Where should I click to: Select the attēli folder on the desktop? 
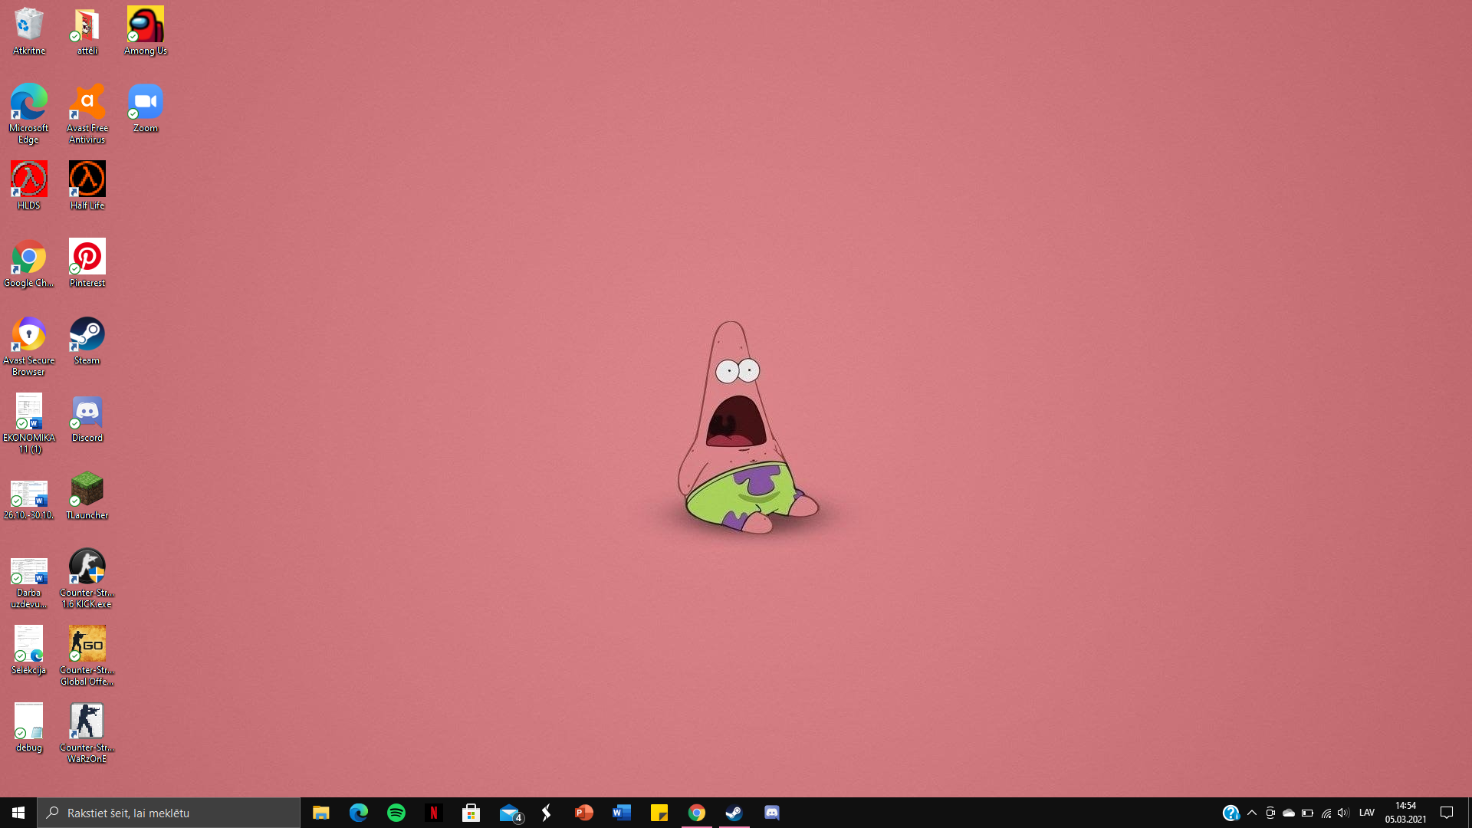click(87, 31)
